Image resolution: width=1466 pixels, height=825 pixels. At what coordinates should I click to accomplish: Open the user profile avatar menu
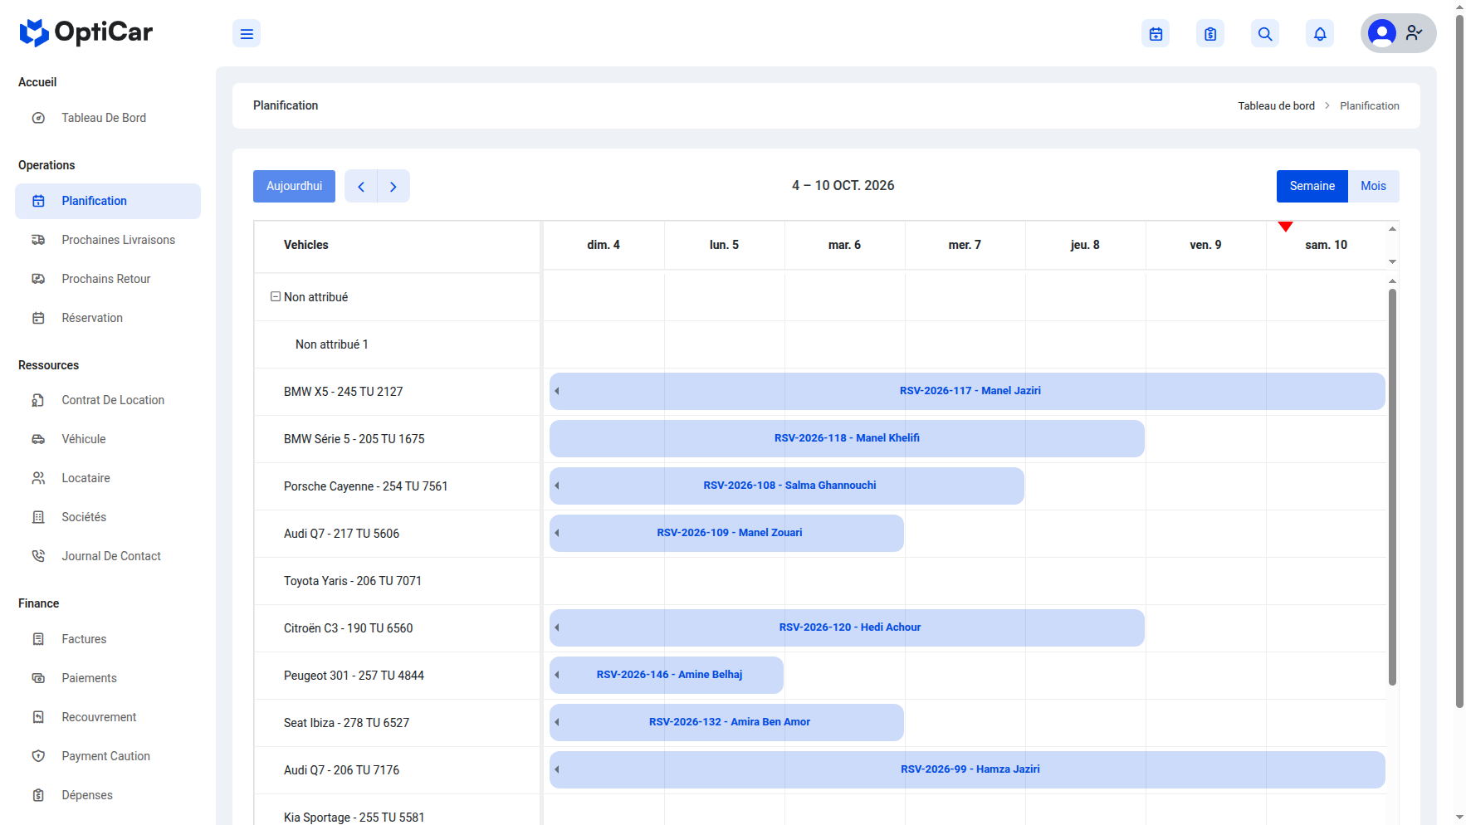point(1398,33)
